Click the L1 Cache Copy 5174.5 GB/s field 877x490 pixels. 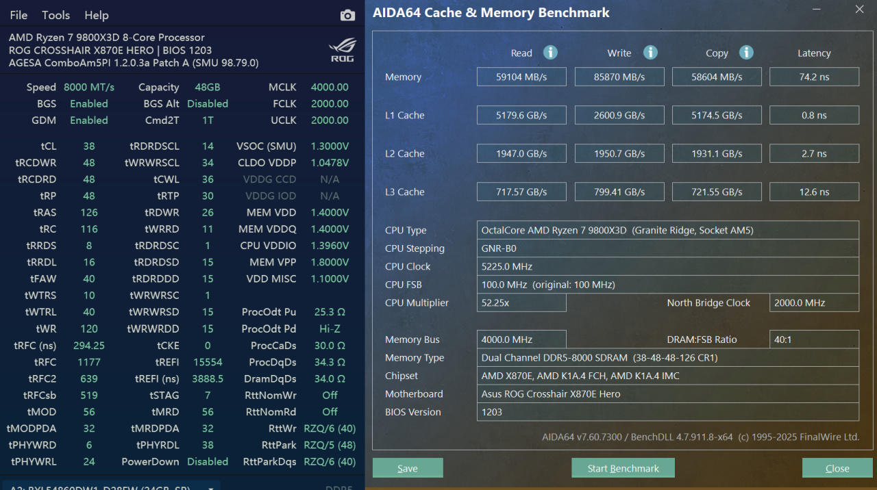717,115
